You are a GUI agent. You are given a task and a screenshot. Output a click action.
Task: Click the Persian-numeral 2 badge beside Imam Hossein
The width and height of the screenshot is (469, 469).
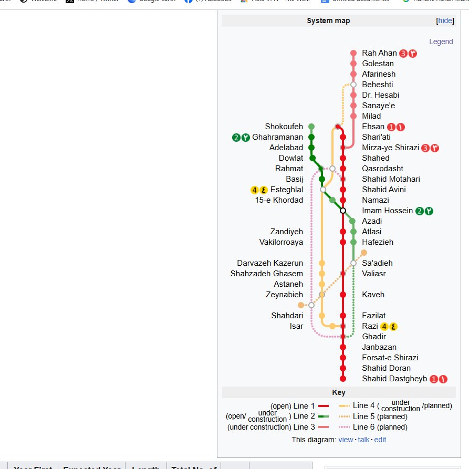click(x=429, y=211)
